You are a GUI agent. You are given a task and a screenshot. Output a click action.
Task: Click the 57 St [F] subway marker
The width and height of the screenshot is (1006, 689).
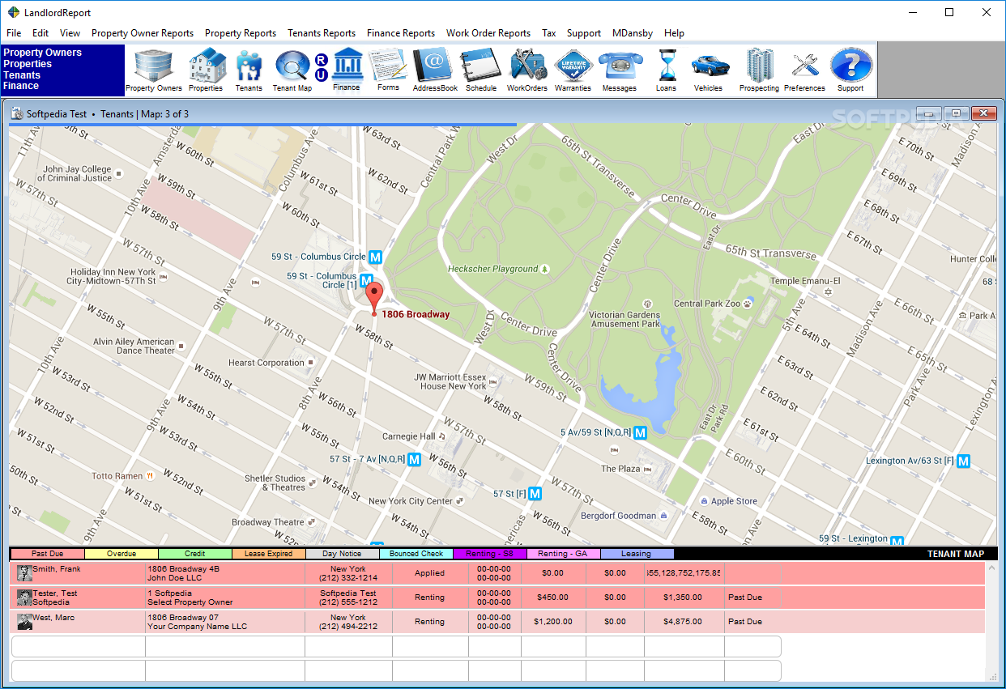pos(535,493)
